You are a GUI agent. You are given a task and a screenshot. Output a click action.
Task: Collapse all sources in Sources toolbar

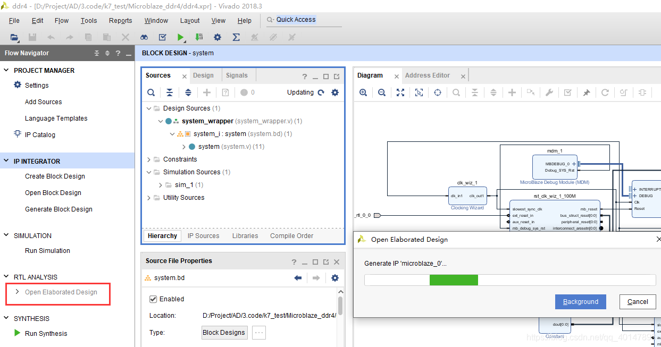[x=169, y=92]
